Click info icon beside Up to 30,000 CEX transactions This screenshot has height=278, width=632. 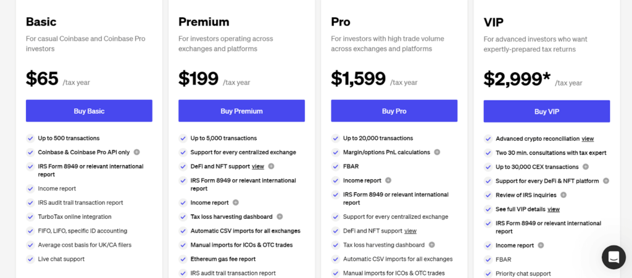[x=586, y=167]
